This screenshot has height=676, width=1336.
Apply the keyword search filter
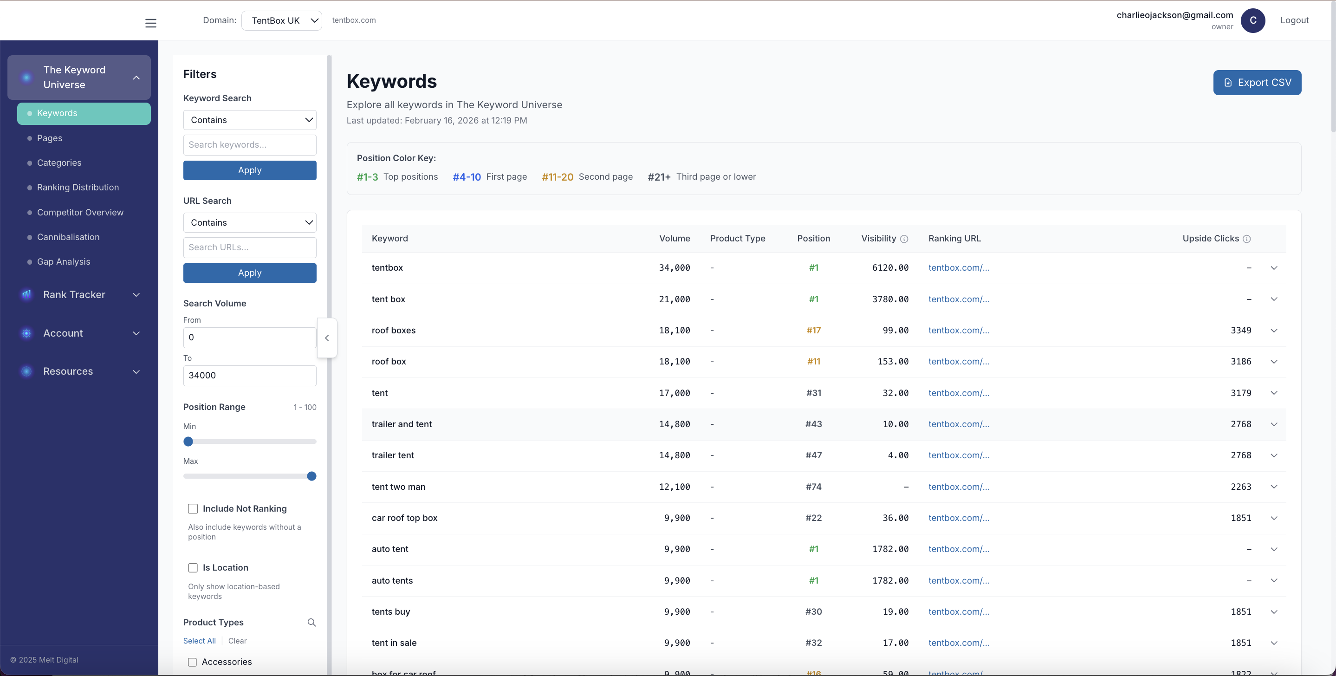click(x=250, y=170)
